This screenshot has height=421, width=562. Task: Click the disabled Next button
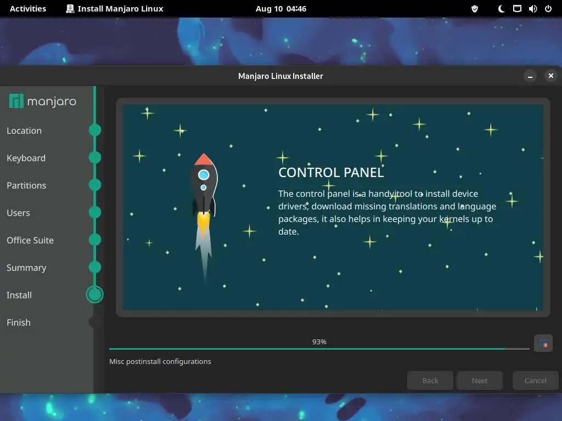(480, 380)
